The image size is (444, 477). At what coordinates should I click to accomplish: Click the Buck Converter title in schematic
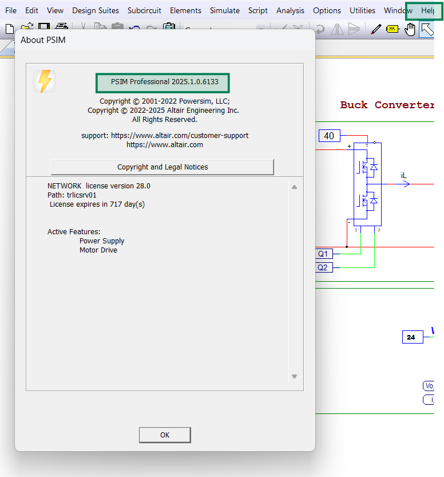point(387,105)
